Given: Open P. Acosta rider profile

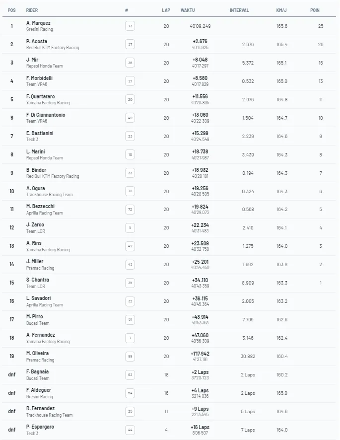Looking at the screenshot, I should click(36, 41).
